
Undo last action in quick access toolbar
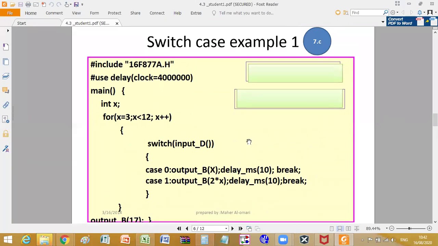pos(51,4)
